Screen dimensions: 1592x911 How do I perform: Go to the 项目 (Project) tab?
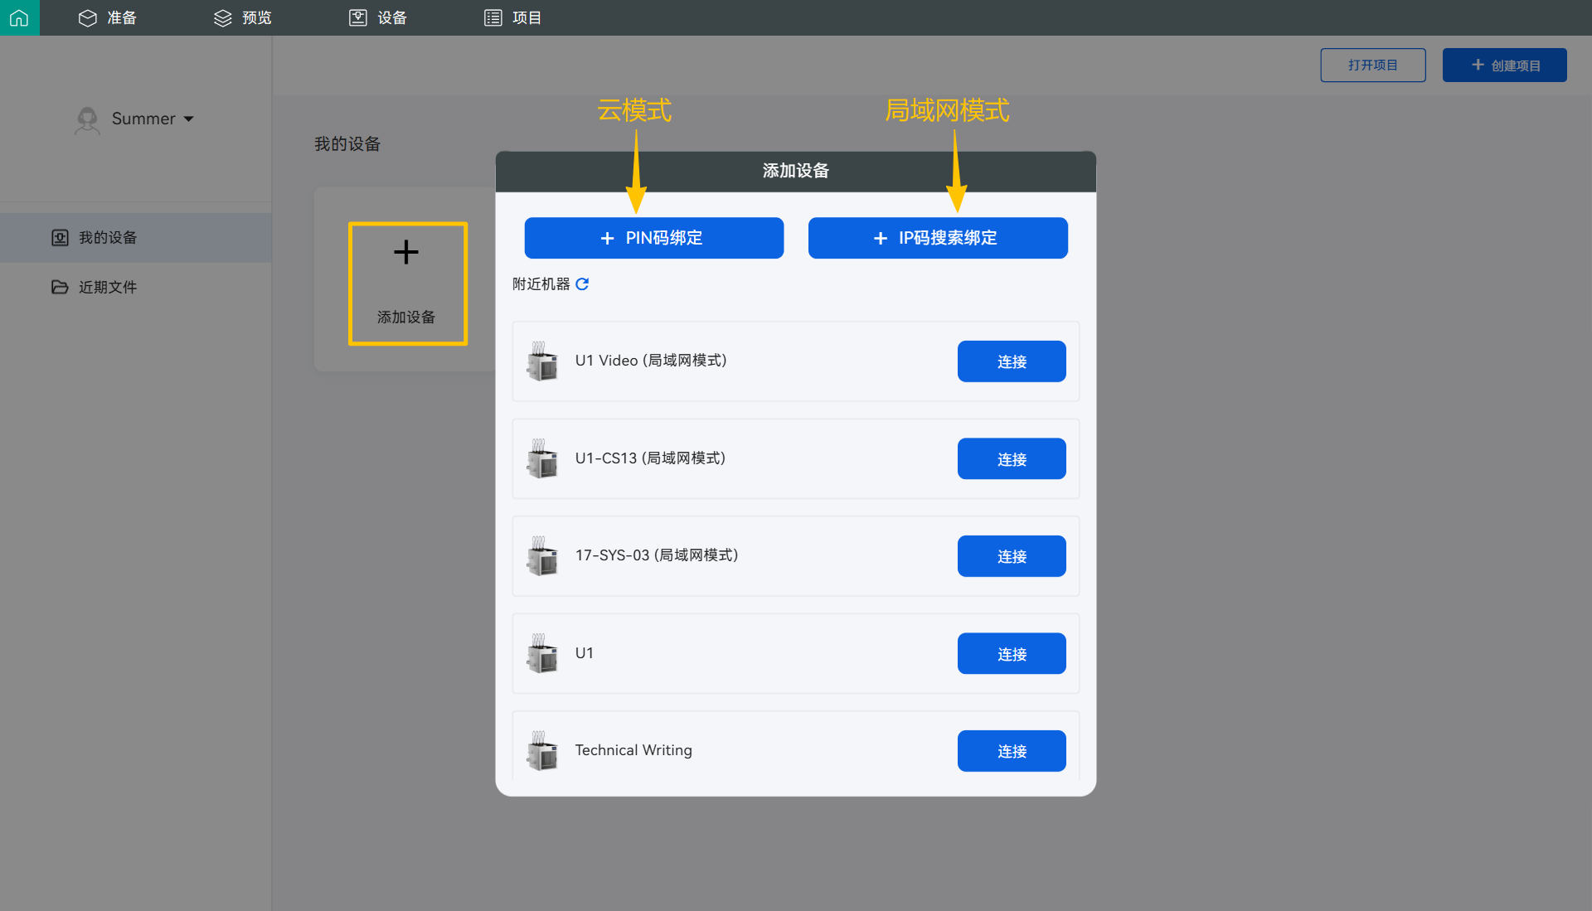(x=513, y=17)
